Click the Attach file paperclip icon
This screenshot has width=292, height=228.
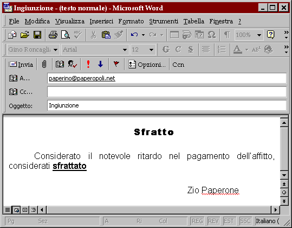(x=44, y=65)
